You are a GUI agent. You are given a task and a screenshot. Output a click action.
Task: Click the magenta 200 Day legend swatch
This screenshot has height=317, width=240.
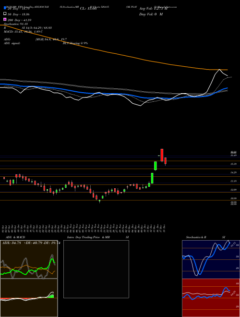5,19
